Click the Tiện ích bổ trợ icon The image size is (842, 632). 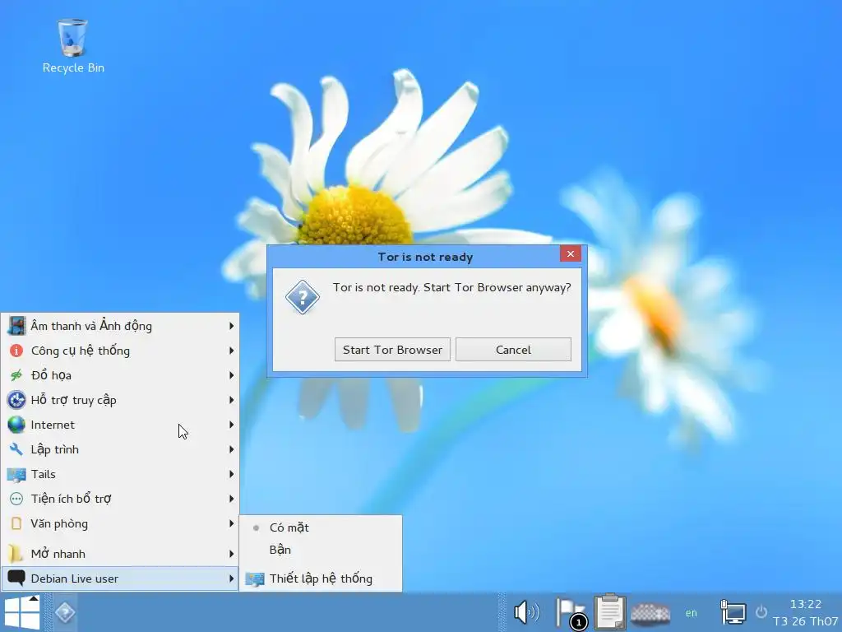pos(16,499)
